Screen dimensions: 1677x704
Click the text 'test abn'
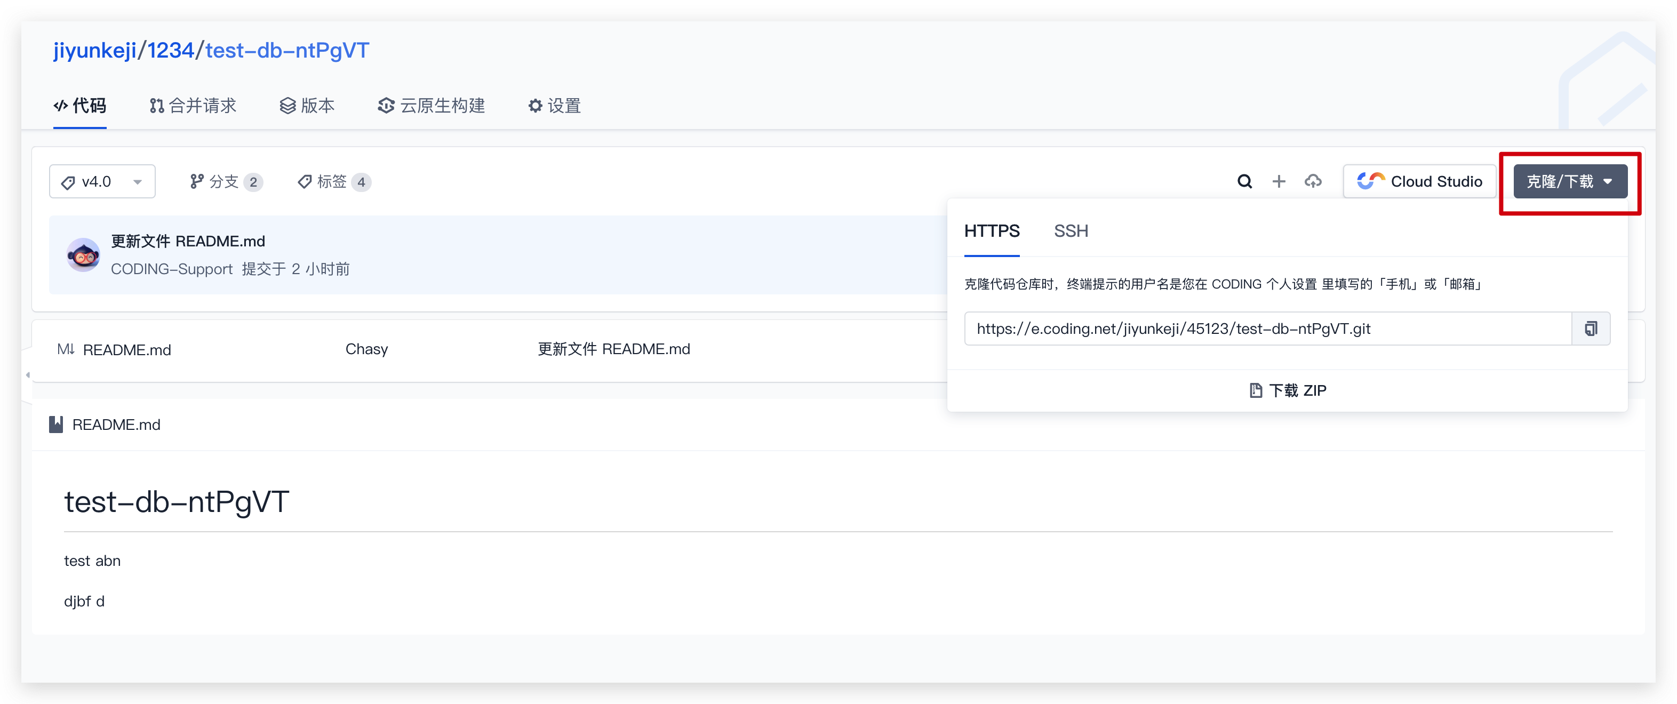(92, 561)
